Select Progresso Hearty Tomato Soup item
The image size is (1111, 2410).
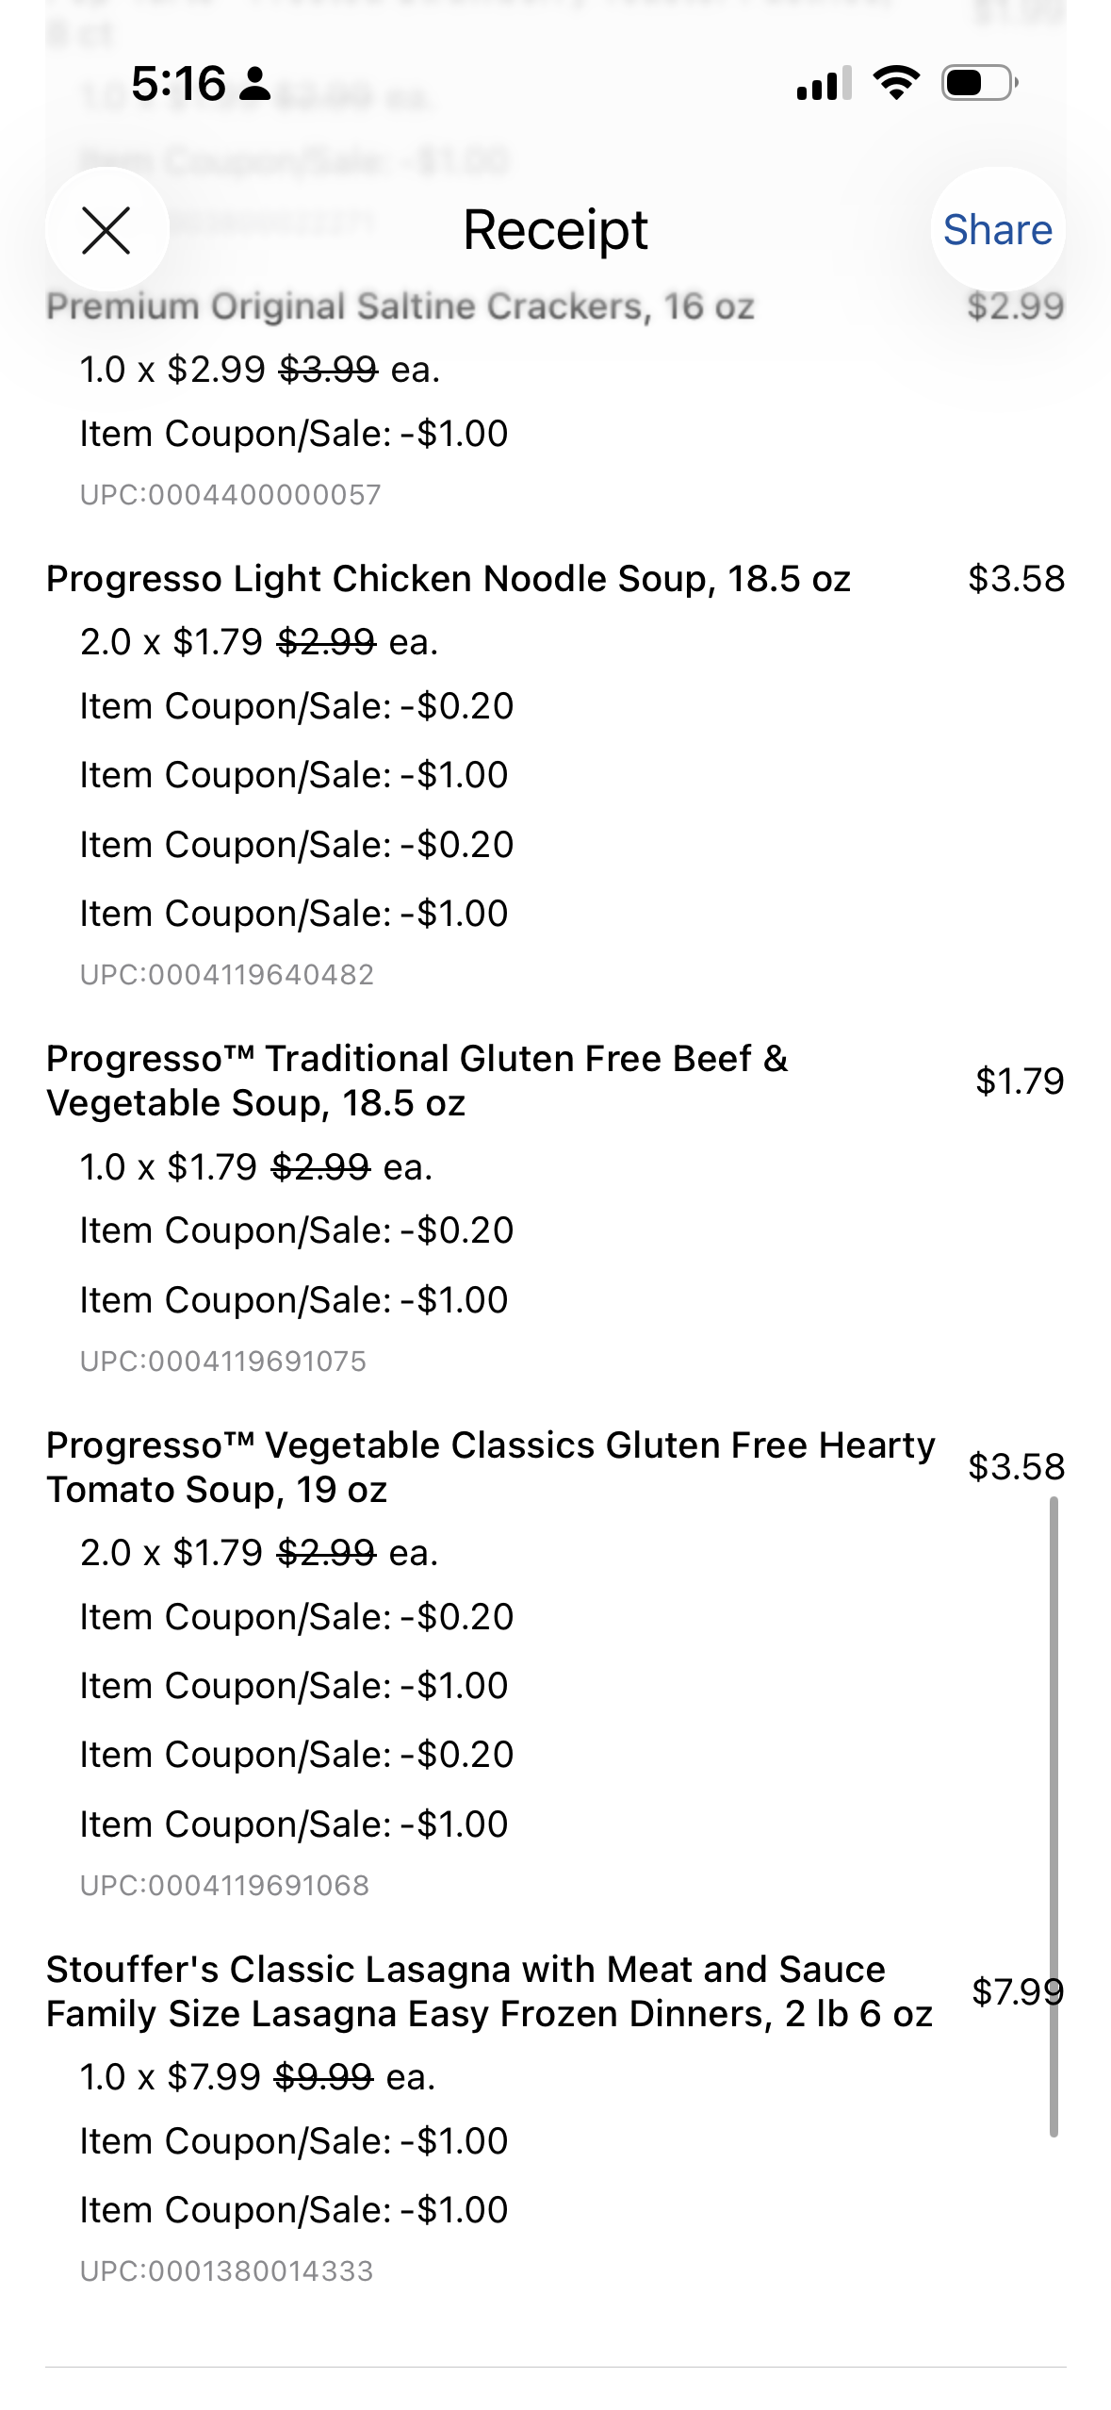pyautogui.click(x=490, y=1466)
